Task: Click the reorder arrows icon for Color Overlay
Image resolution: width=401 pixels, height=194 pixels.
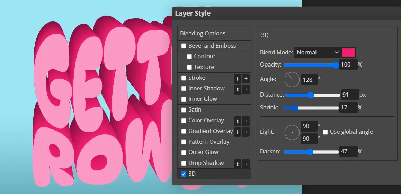Action: (238, 121)
